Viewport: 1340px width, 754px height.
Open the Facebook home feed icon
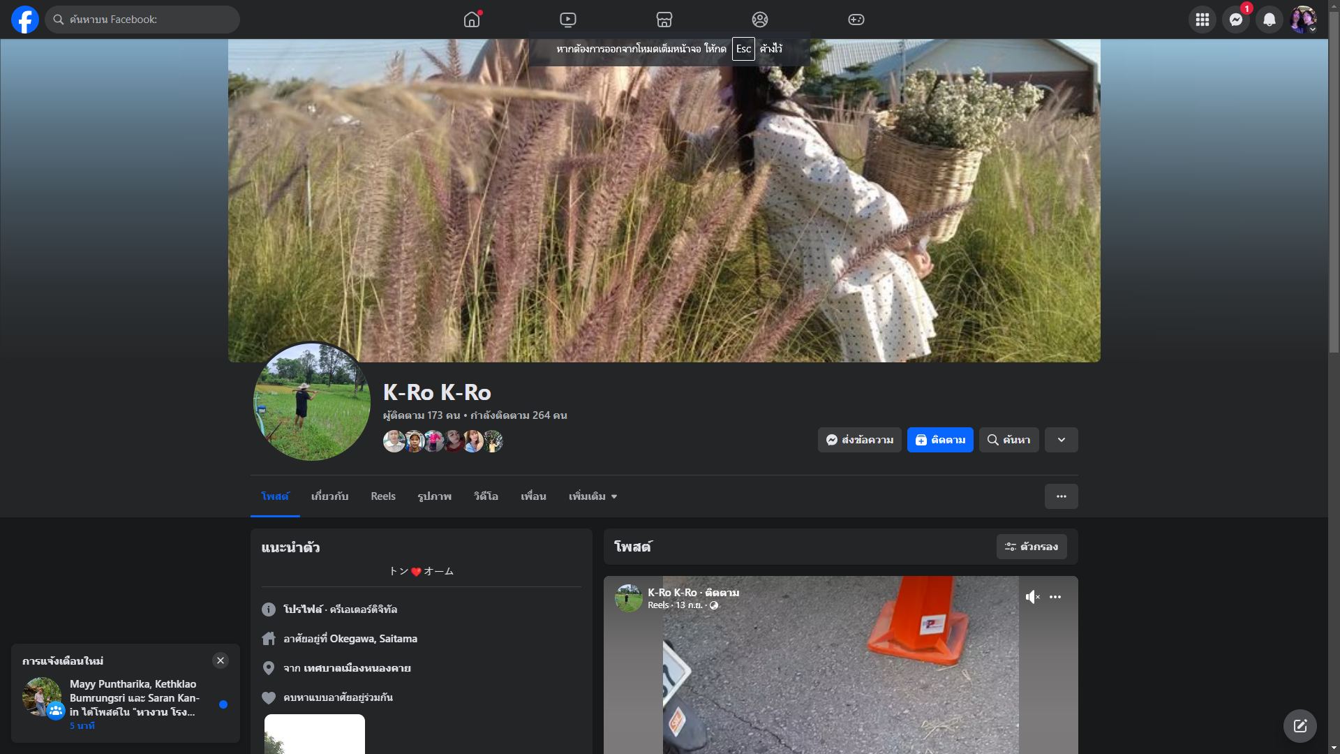pos(472,20)
